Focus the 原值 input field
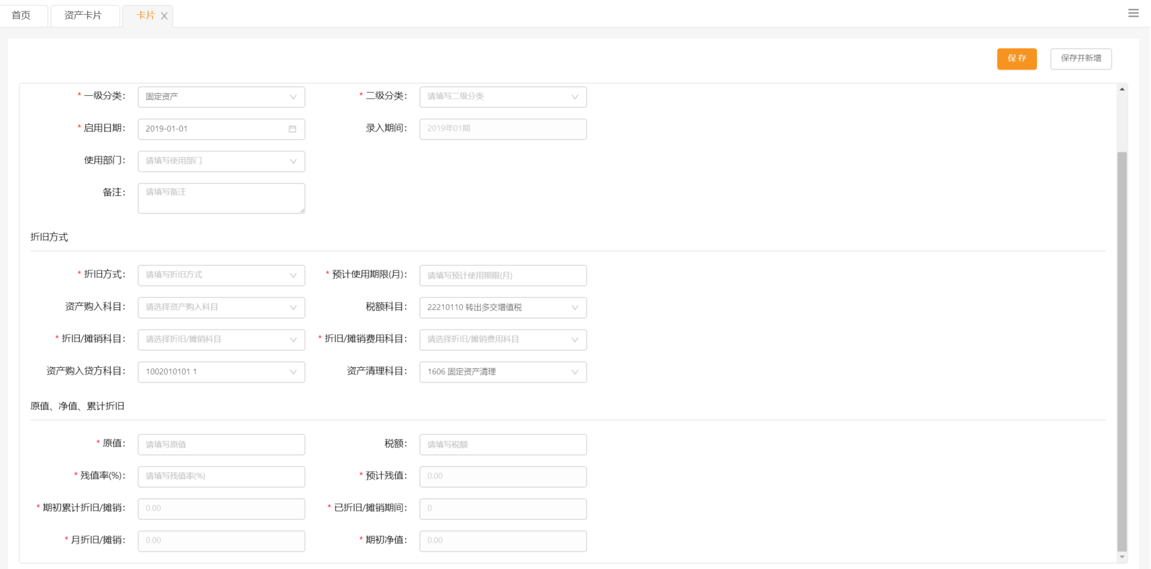1151x569 pixels. pos(221,444)
